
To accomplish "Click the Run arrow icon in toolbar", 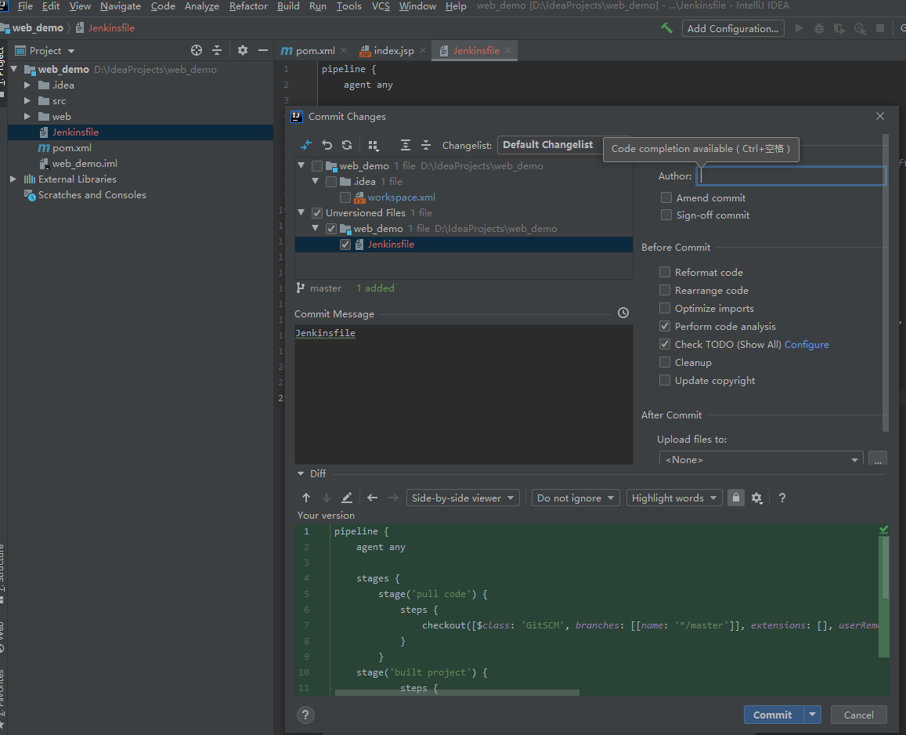I will [799, 28].
